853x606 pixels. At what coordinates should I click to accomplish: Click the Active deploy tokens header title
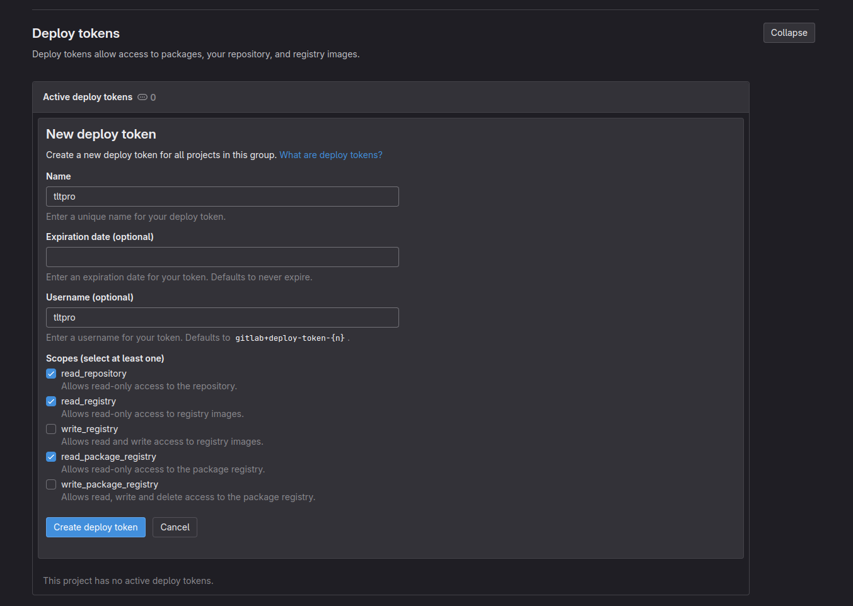88,97
